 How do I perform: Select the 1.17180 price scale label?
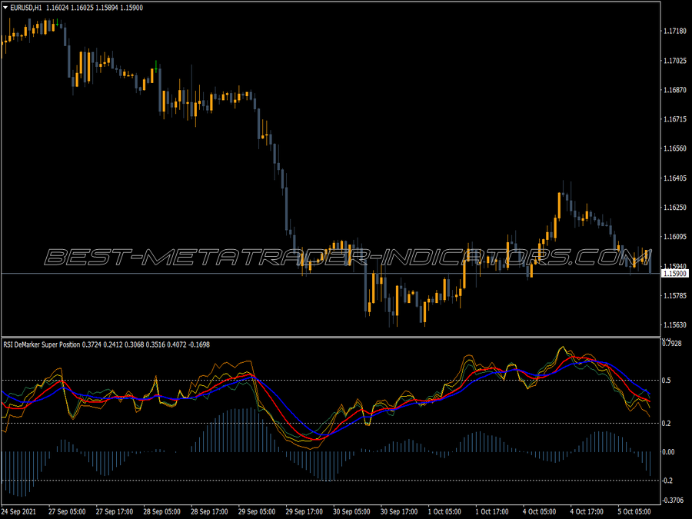tap(675, 31)
